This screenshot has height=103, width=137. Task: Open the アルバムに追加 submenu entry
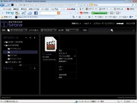click(x=67, y=56)
